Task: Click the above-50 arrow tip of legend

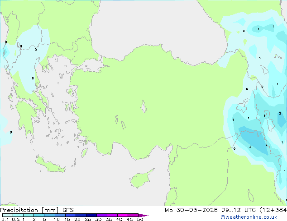Action: [x=143, y=215]
